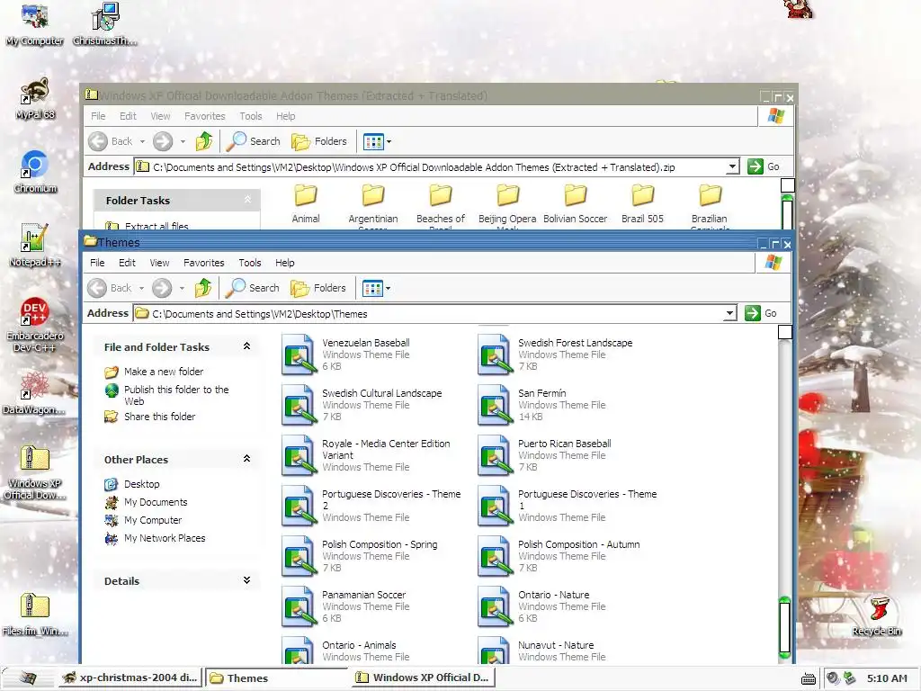Select Swedish Cultural Landscape theme file
This screenshot has width=921, height=691.
click(362, 405)
